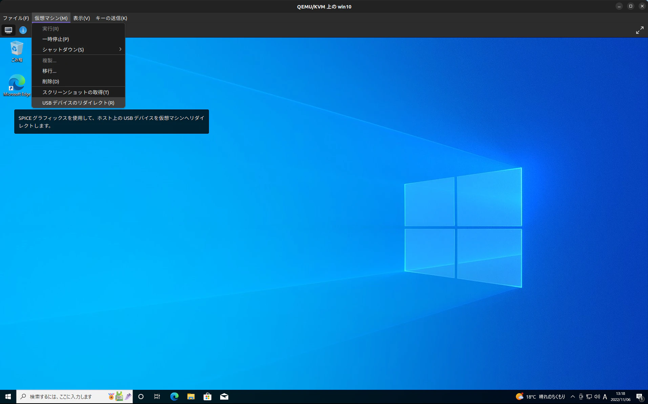
Task: Select the Microsoft Edge desktop shortcut
Action: [x=17, y=85]
